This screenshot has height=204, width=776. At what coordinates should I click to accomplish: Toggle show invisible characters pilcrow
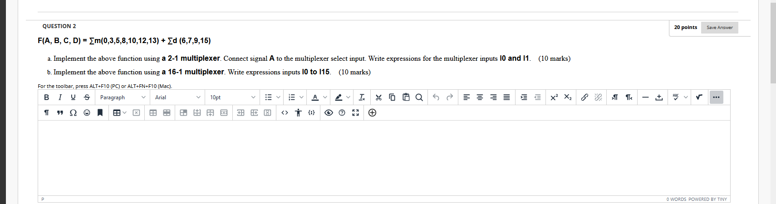point(46,112)
